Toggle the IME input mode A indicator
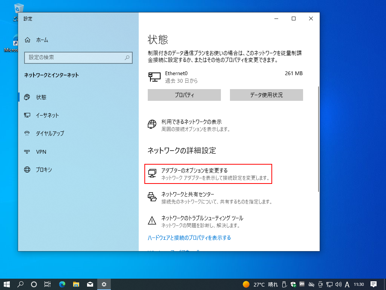The height and width of the screenshot is (290, 386). point(347,285)
